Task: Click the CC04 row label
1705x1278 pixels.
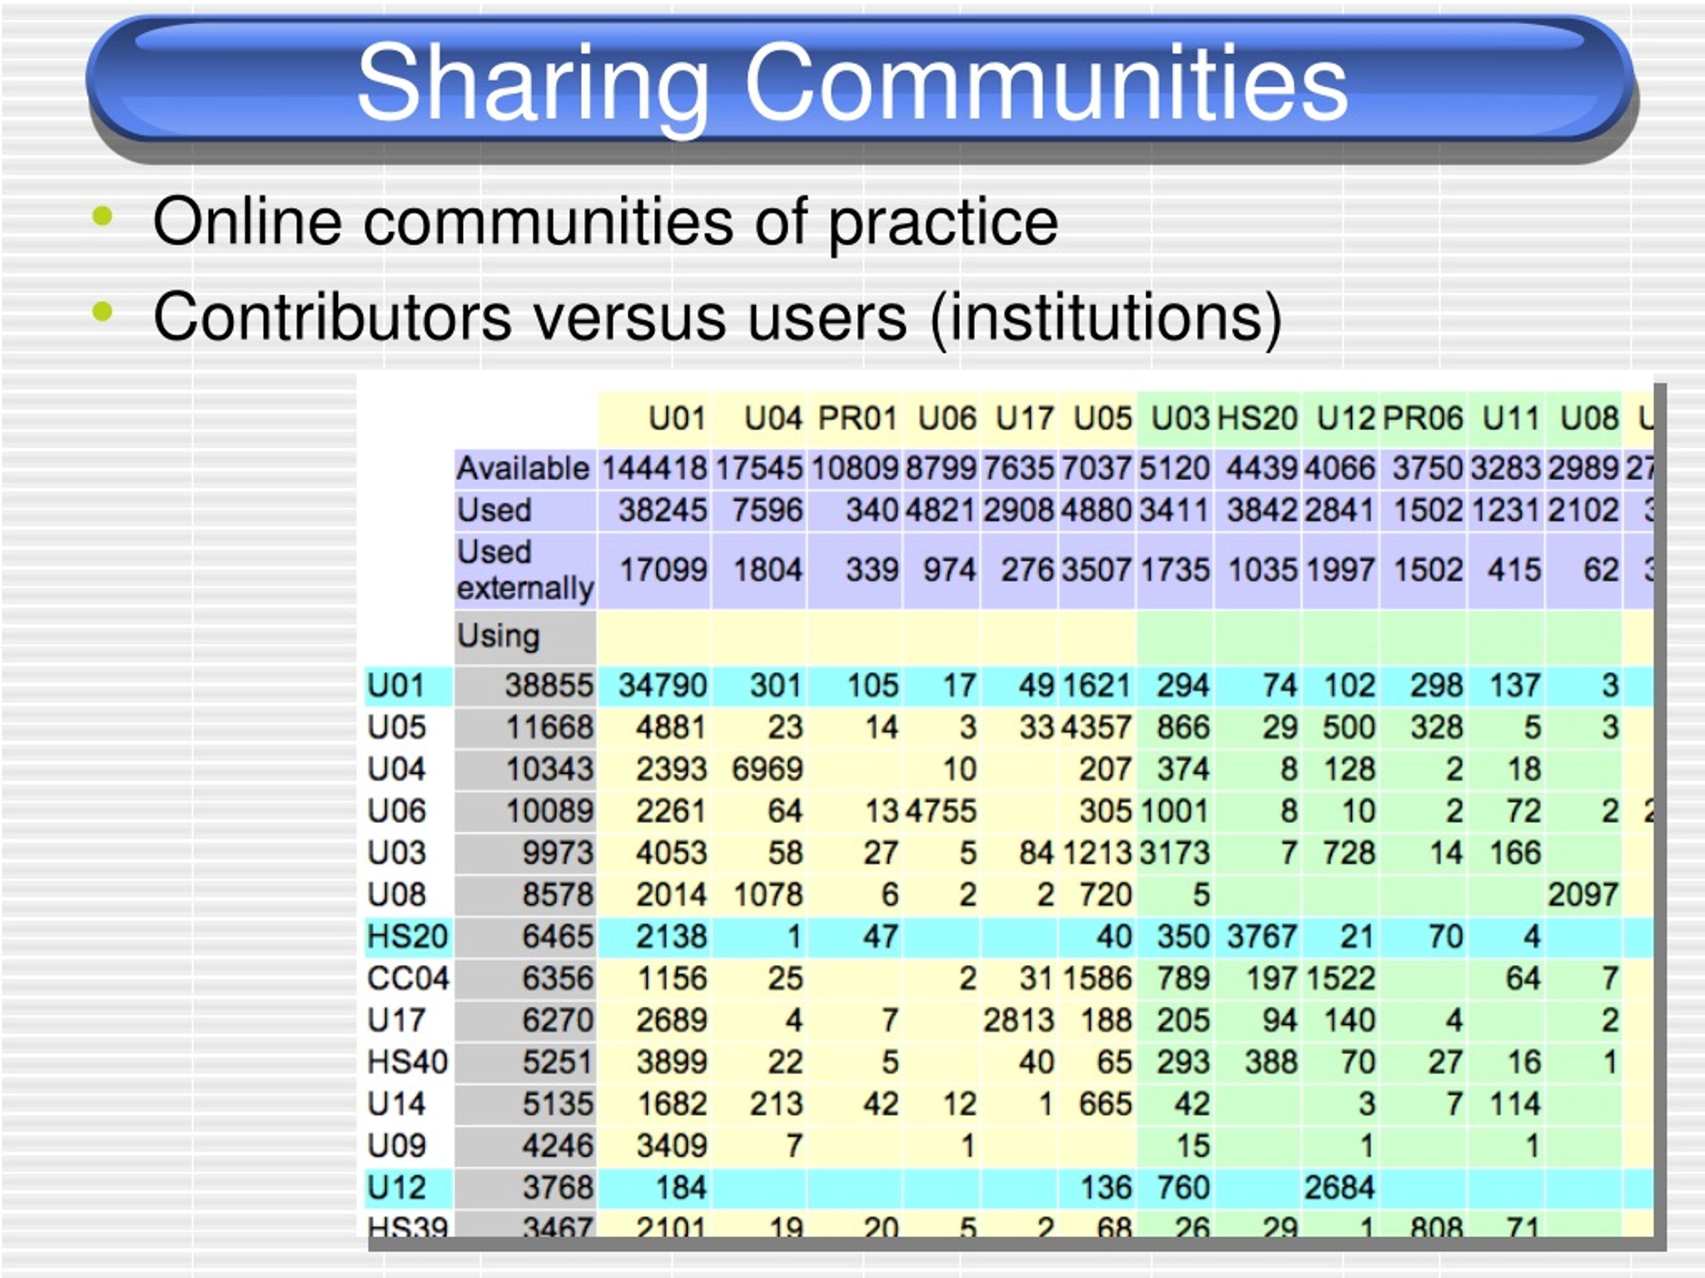Action: click(408, 978)
